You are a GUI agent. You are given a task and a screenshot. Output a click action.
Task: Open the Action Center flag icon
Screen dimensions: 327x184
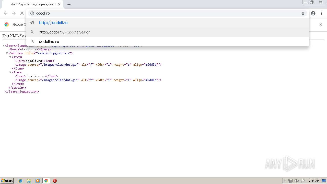coord(303,181)
